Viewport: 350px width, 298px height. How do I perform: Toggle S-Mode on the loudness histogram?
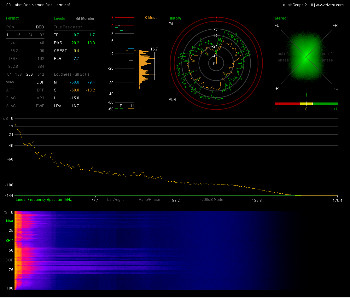tap(151, 18)
